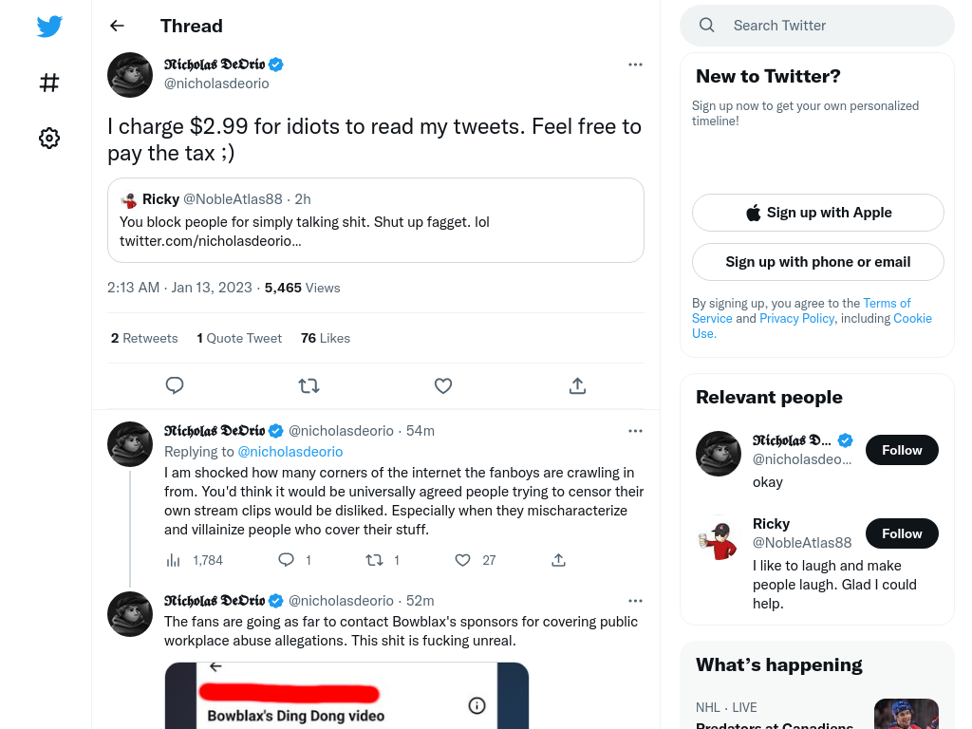
Task: Click the reply bubble under the main tweet
Action: click(x=175, y=385)
